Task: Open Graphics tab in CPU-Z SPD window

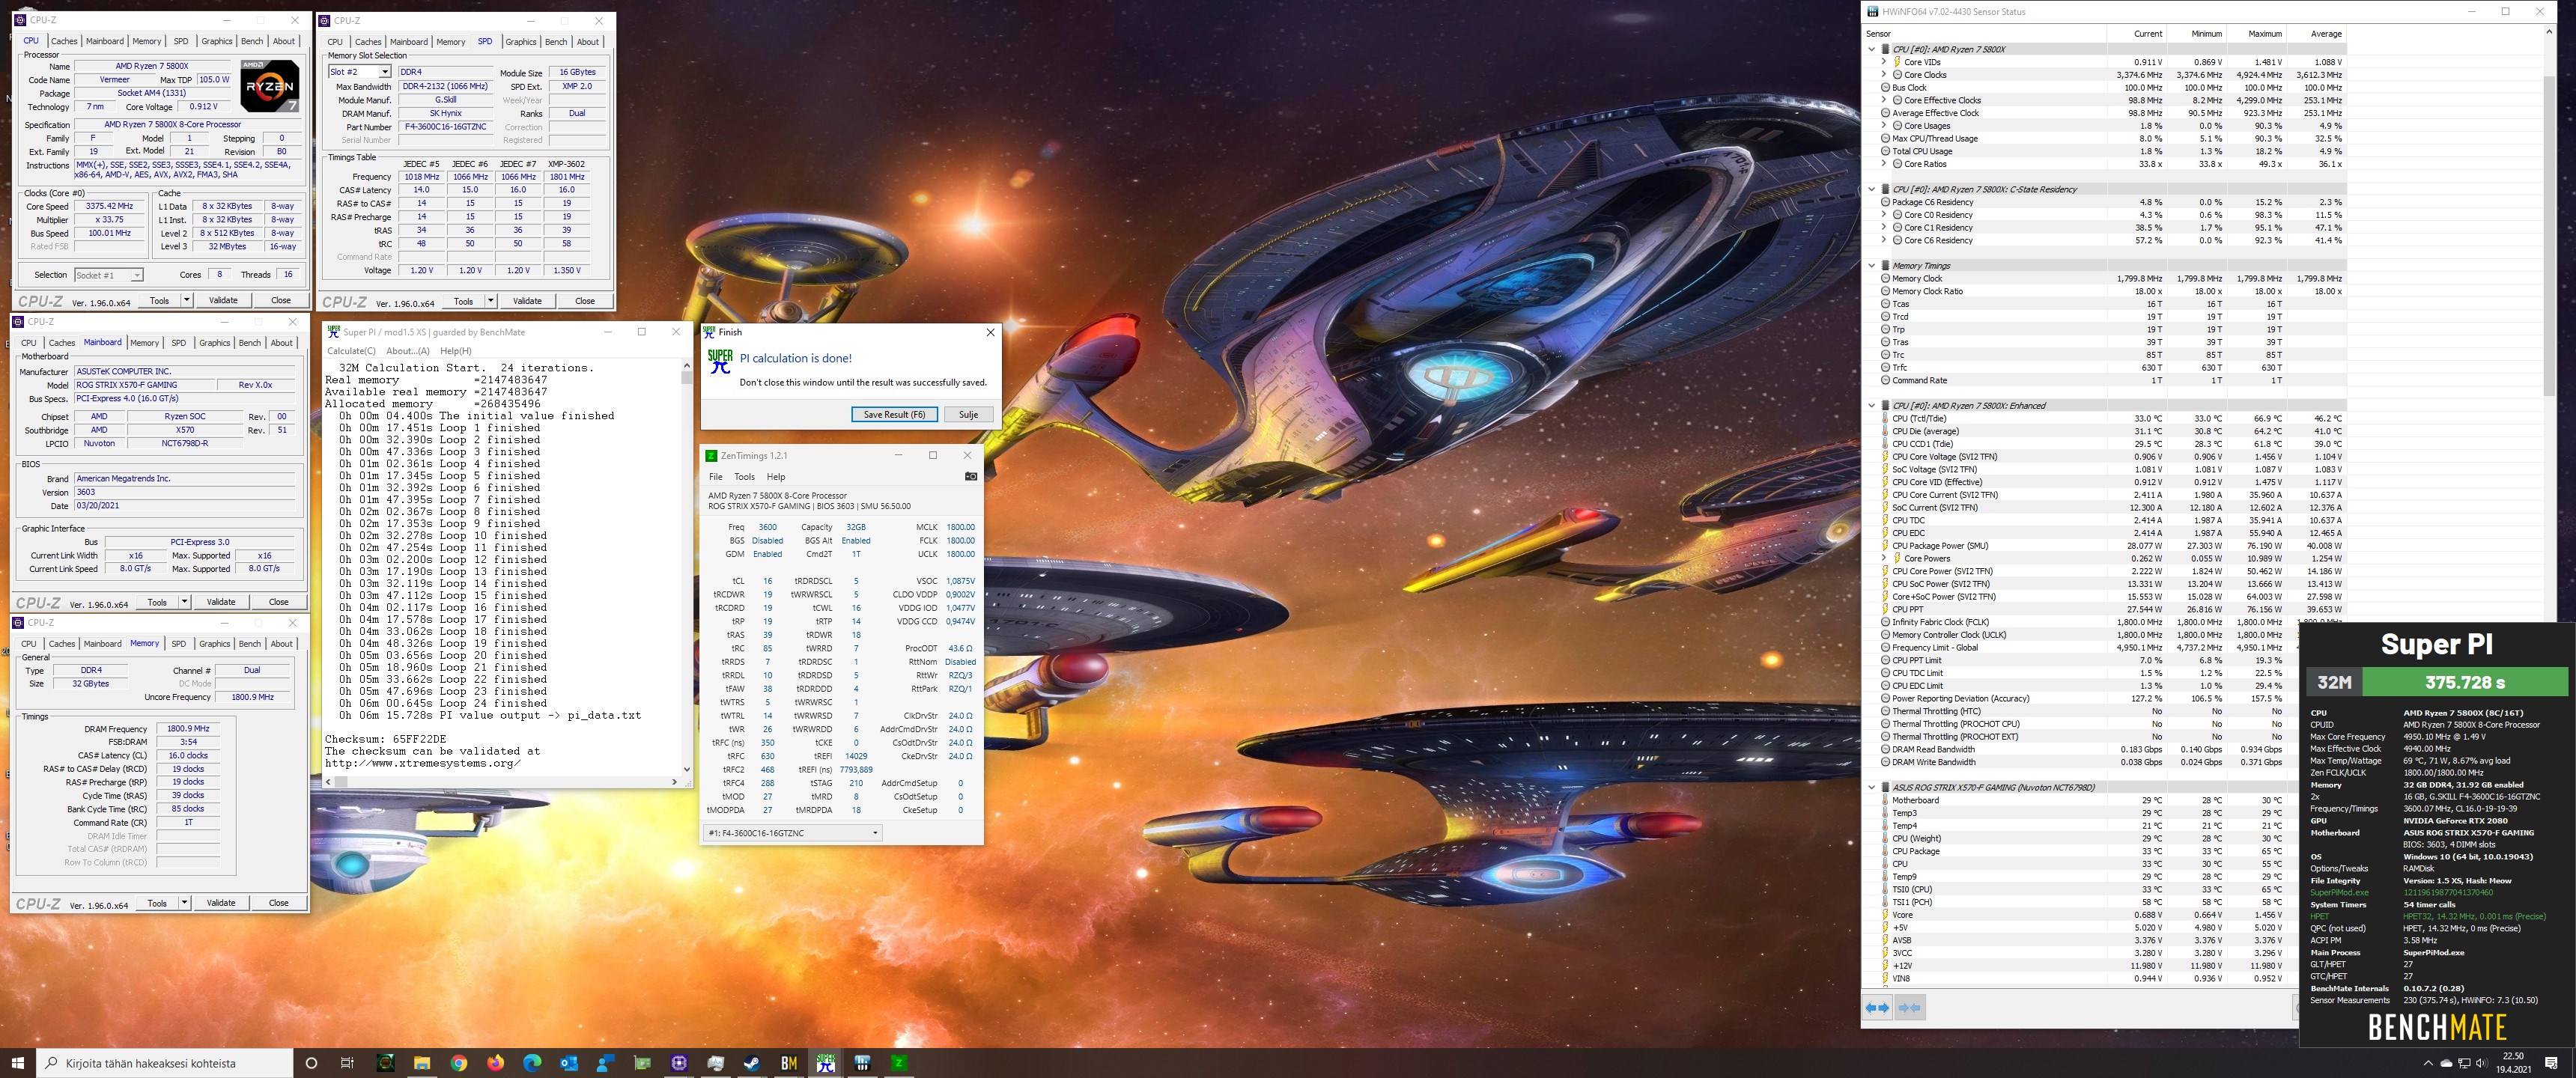Action: click(x=520, y=42)
